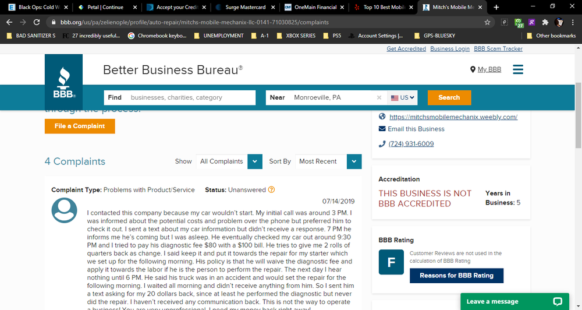Click the globe icon by website link
Viewport: 582px width, 310px height.
coord(382,117)
